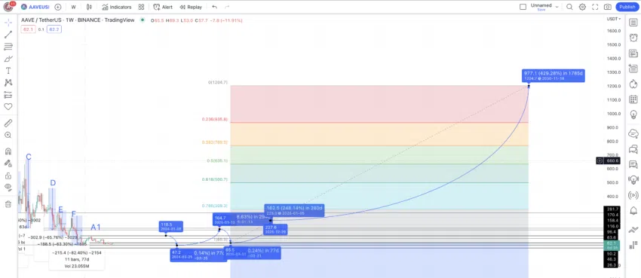Click the plus button at 660.6 price label

[x=600, y=160]
